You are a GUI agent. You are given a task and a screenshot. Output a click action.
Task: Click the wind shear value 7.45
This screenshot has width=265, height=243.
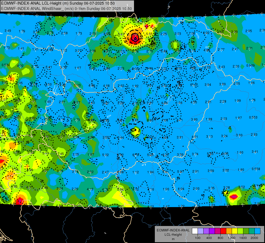click(61, 154)
